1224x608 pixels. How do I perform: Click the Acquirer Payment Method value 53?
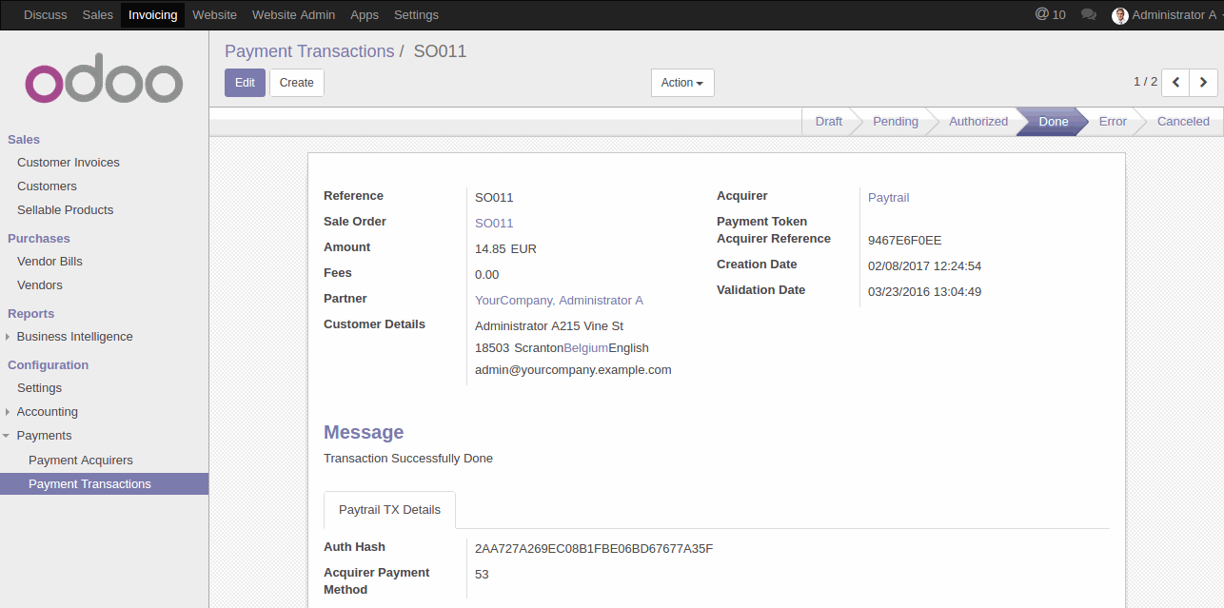482,575
